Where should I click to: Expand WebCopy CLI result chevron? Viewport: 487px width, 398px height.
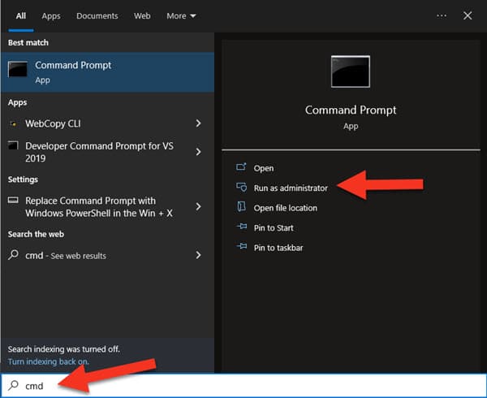tap(198, 123)
